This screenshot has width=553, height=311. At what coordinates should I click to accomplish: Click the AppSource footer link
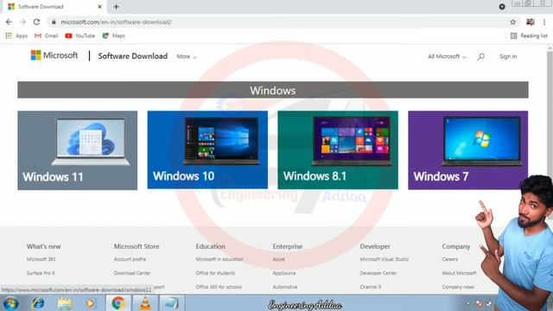[x=284, y=273]
